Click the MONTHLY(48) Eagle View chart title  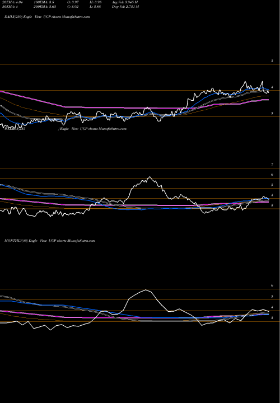coord(50,241)
